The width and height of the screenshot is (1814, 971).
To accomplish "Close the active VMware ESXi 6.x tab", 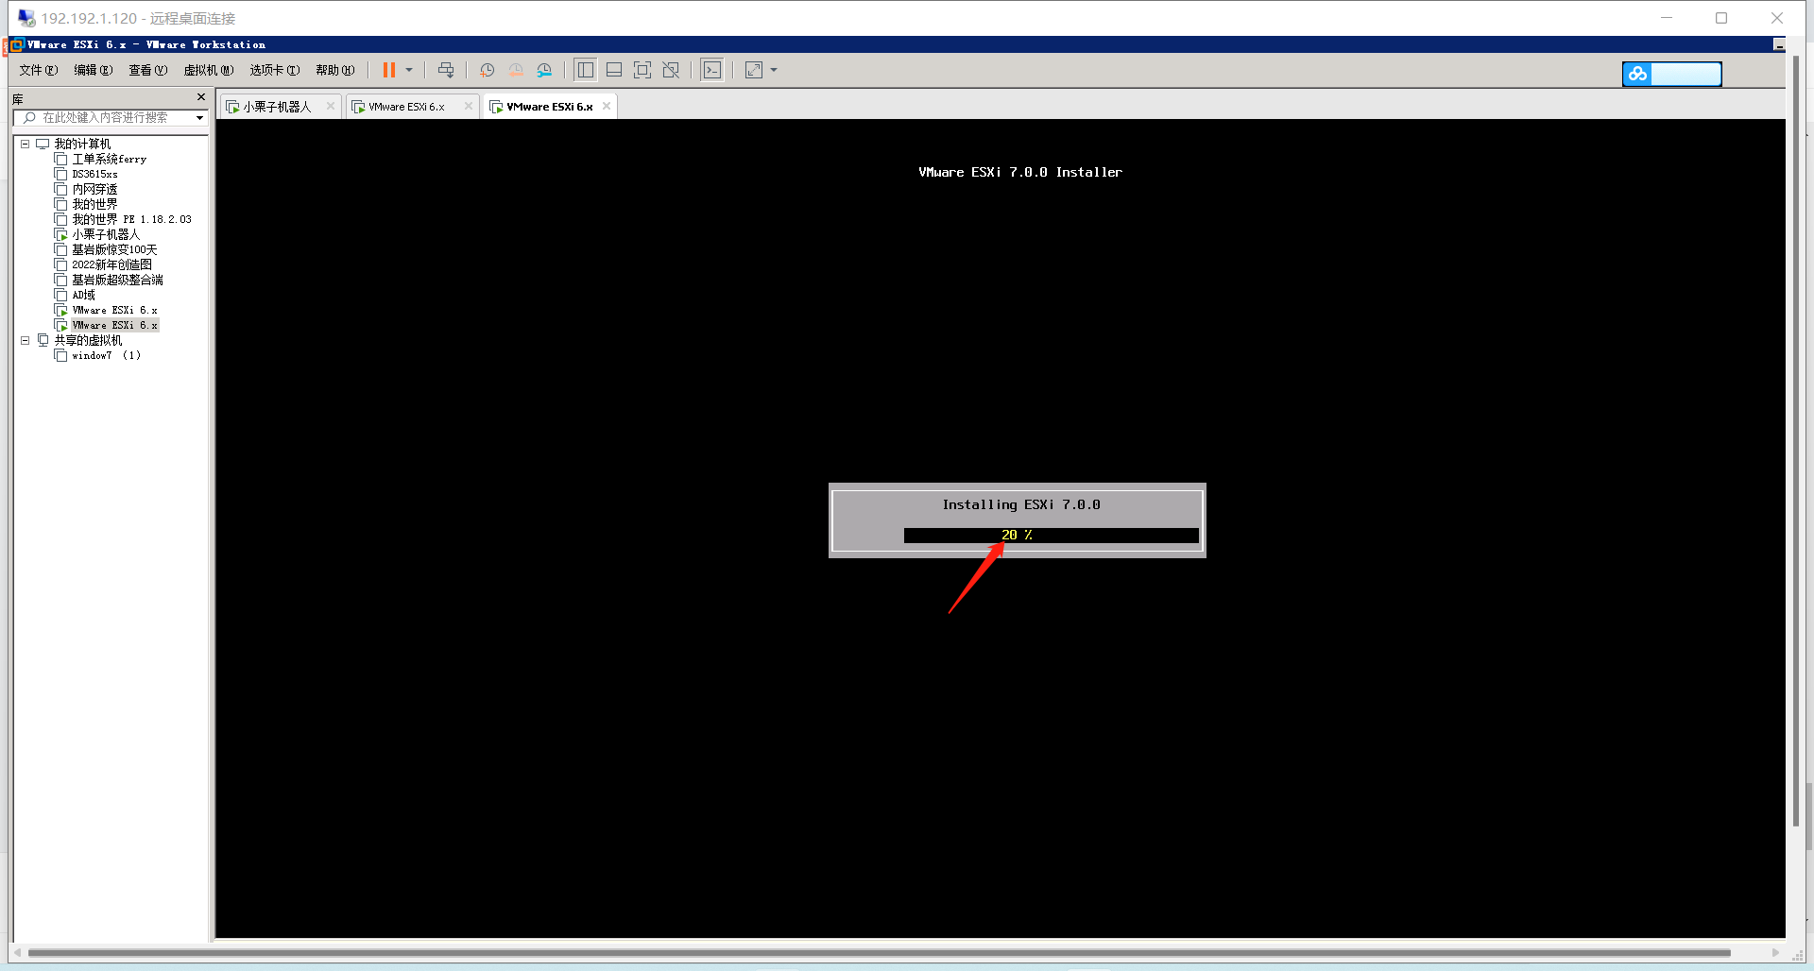I will coord(607,106).
